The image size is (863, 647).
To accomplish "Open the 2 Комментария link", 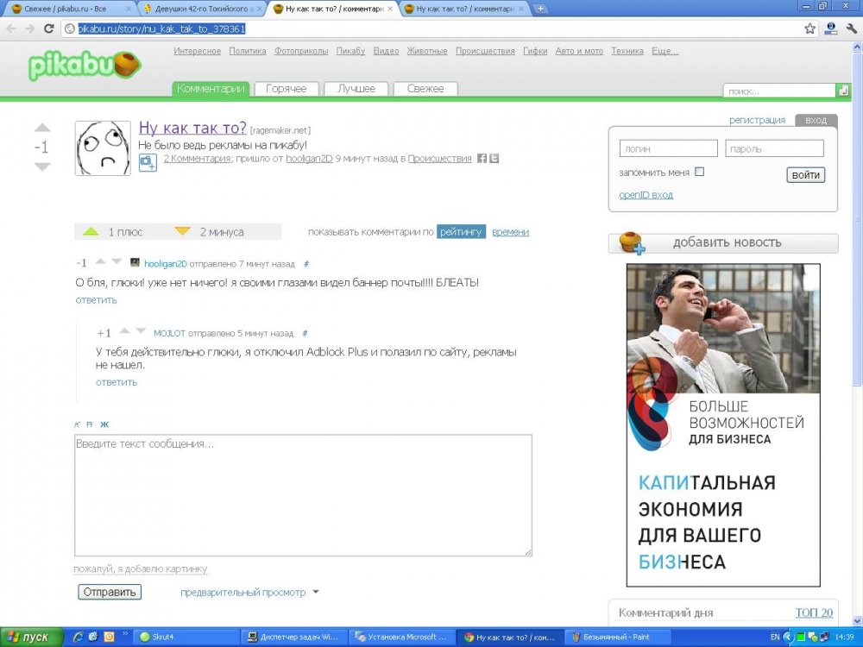I will click(197, 159).
